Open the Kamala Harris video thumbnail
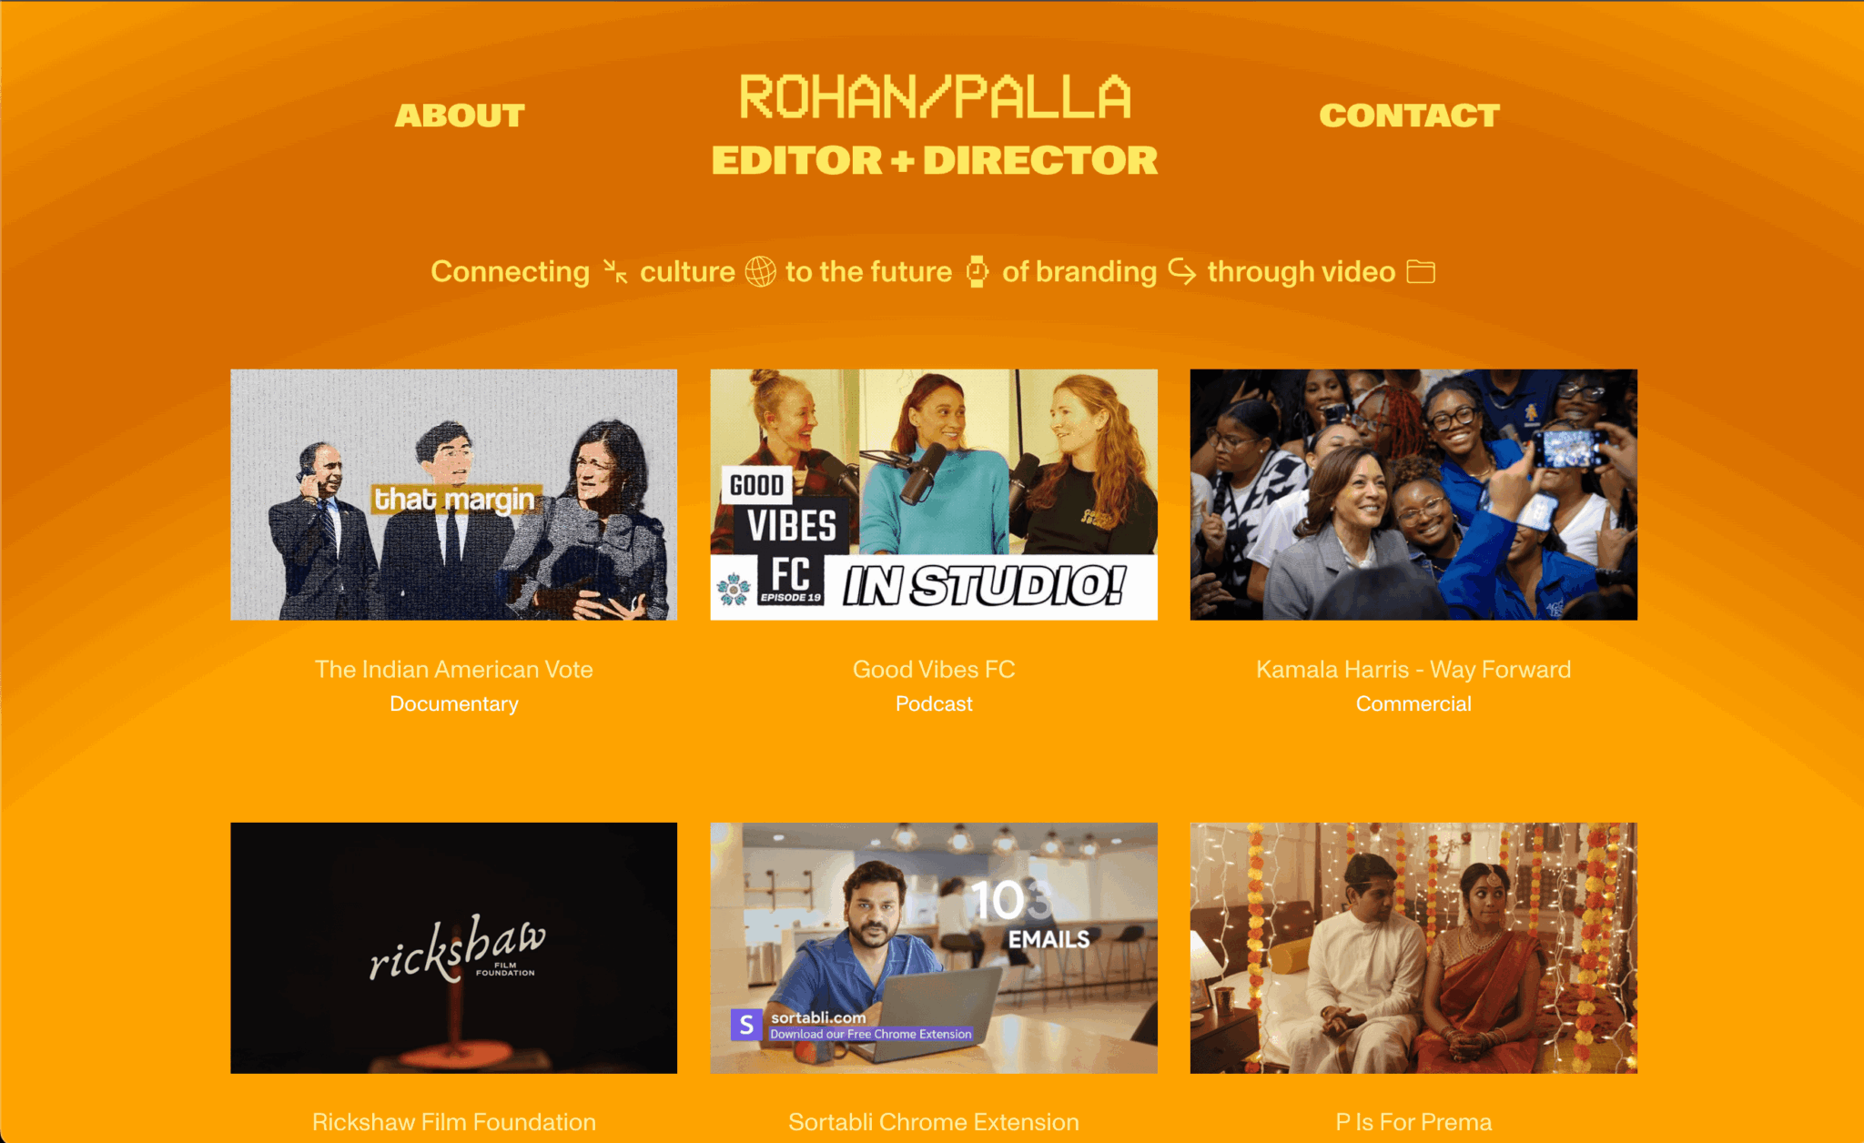Screen dimensions: 1864x1143 [1413, 494]
